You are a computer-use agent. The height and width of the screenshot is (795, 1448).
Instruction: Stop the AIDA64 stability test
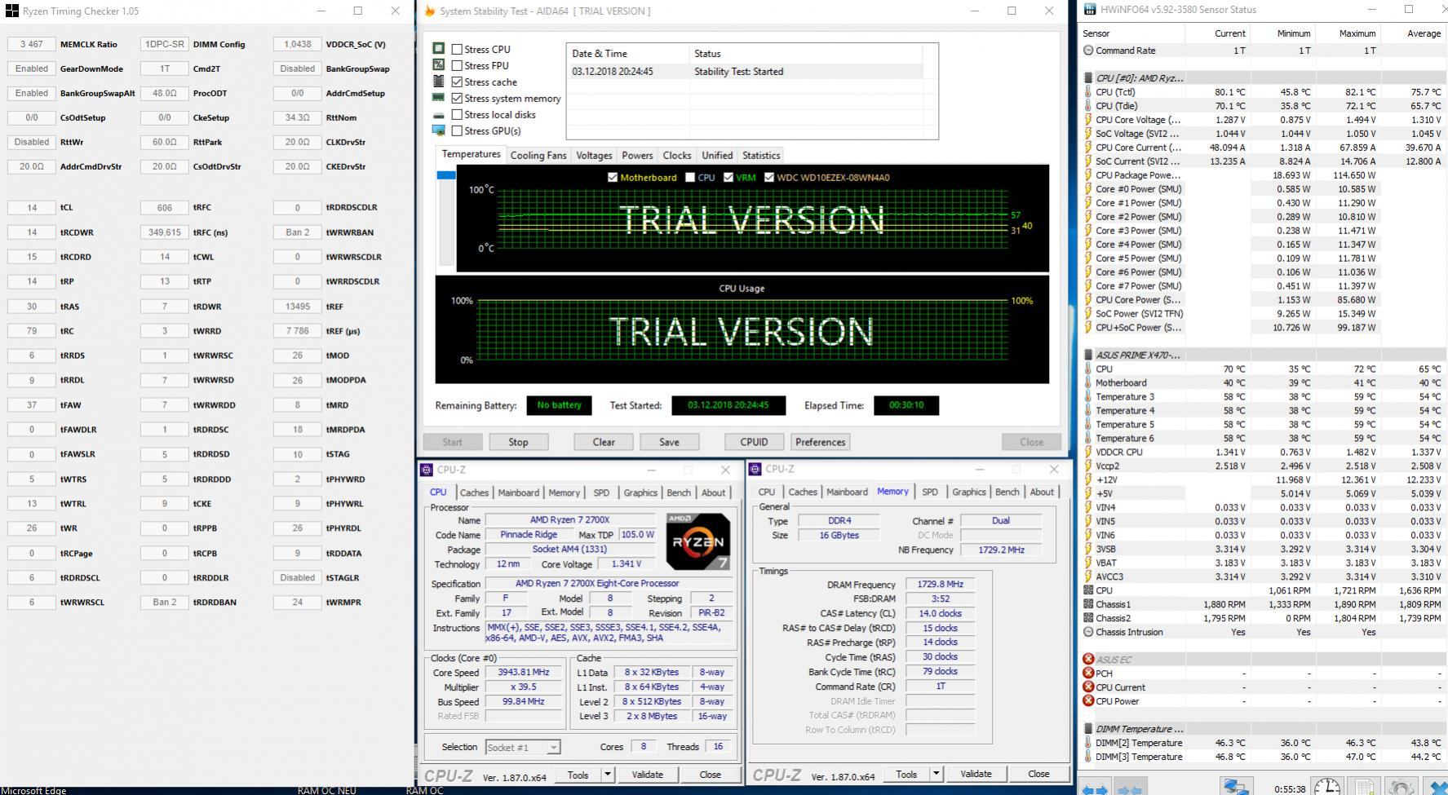click(x=518, y=442)
